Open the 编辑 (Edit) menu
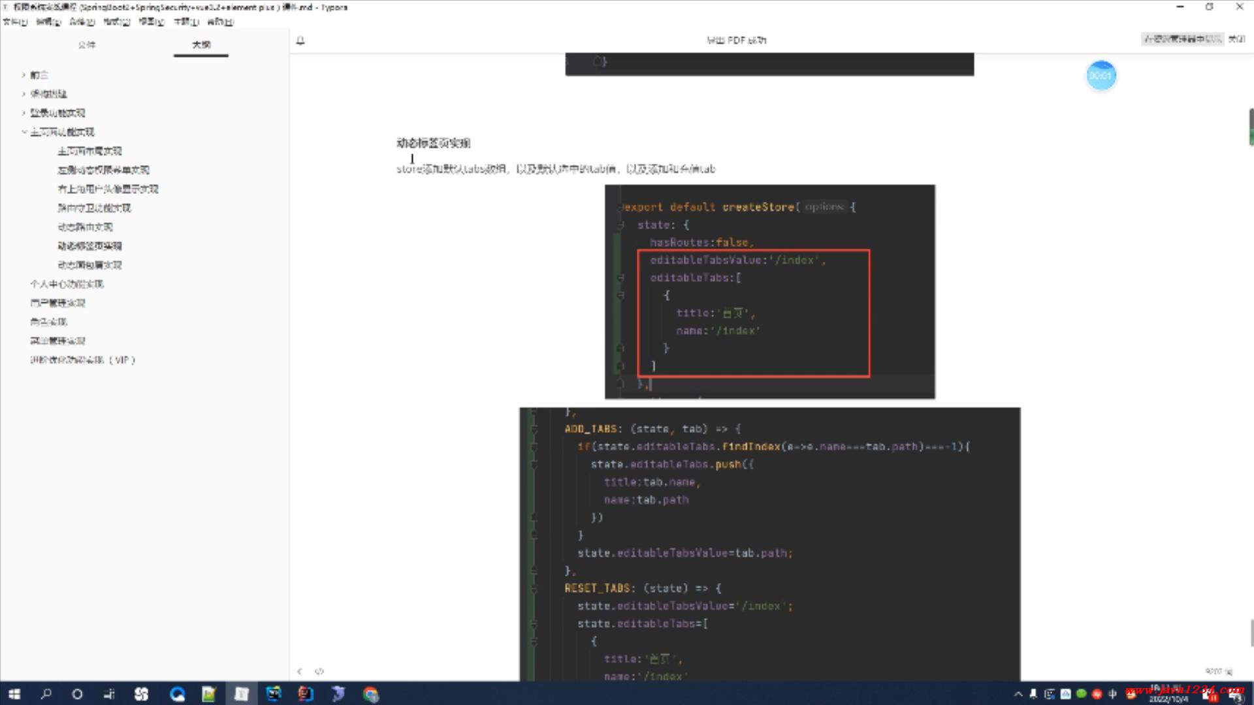This screenshot has width=1254, height=705. (x=48, y=22)
